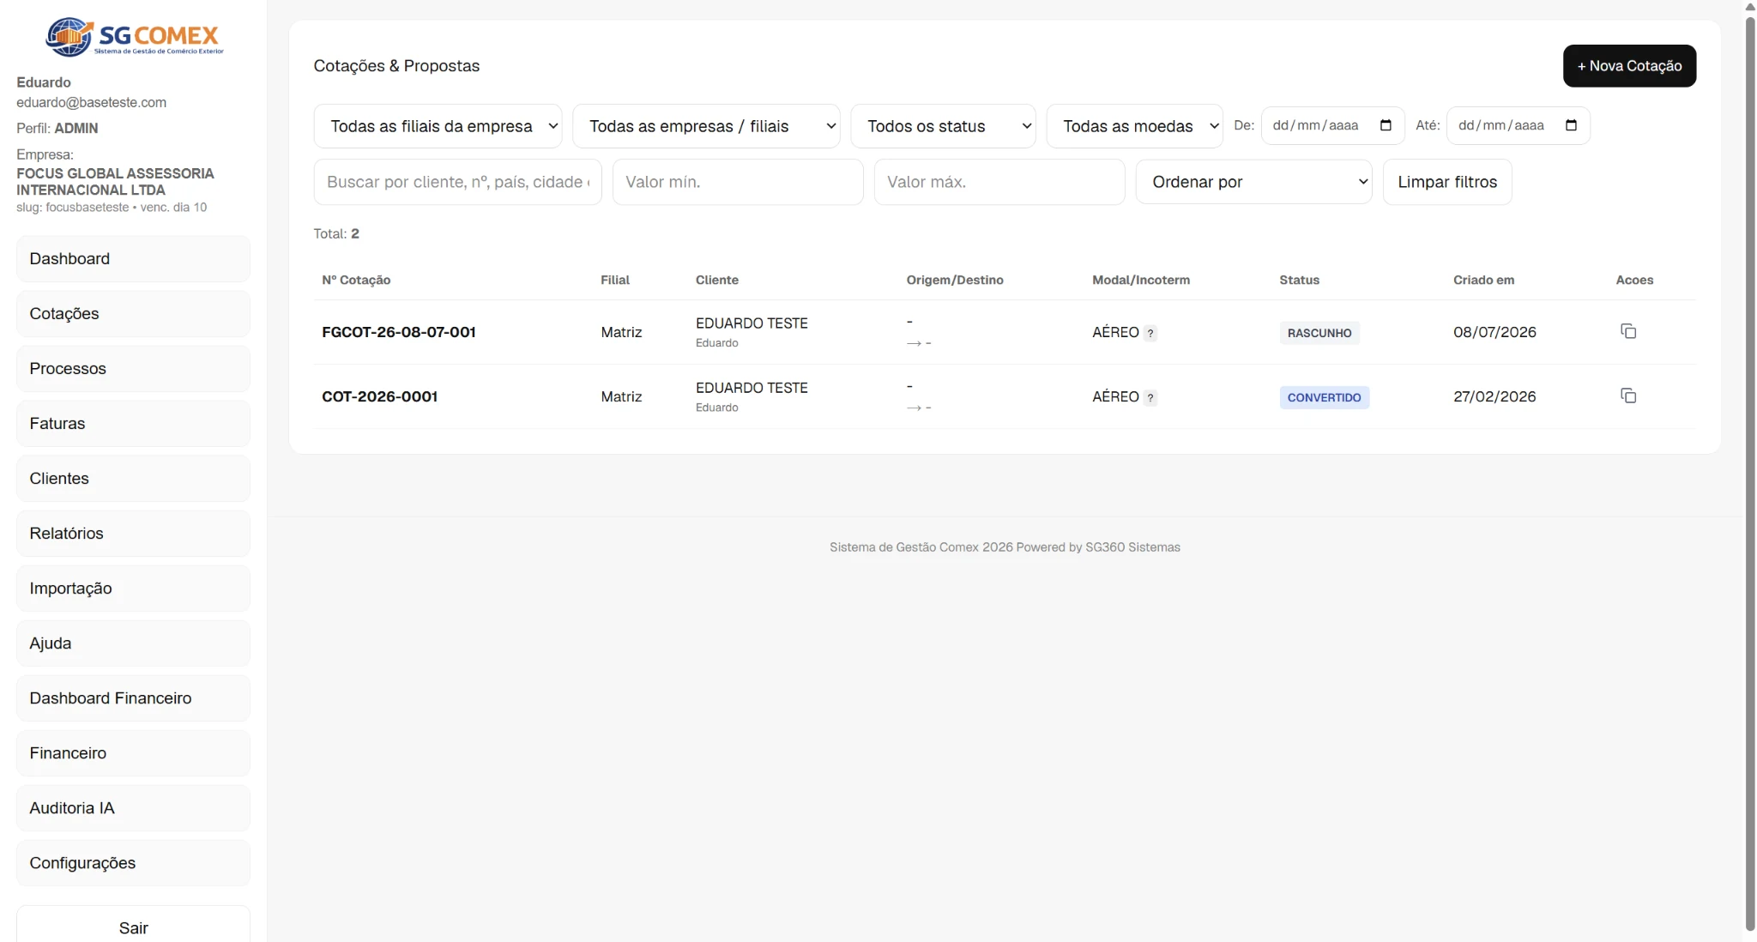This screenshot has height=942, width=1757.
Task: Click the Cliente column header
Action: 716,280
